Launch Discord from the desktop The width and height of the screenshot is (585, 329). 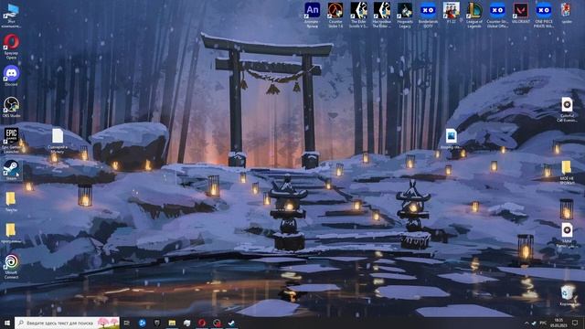[x=11, y=76]
